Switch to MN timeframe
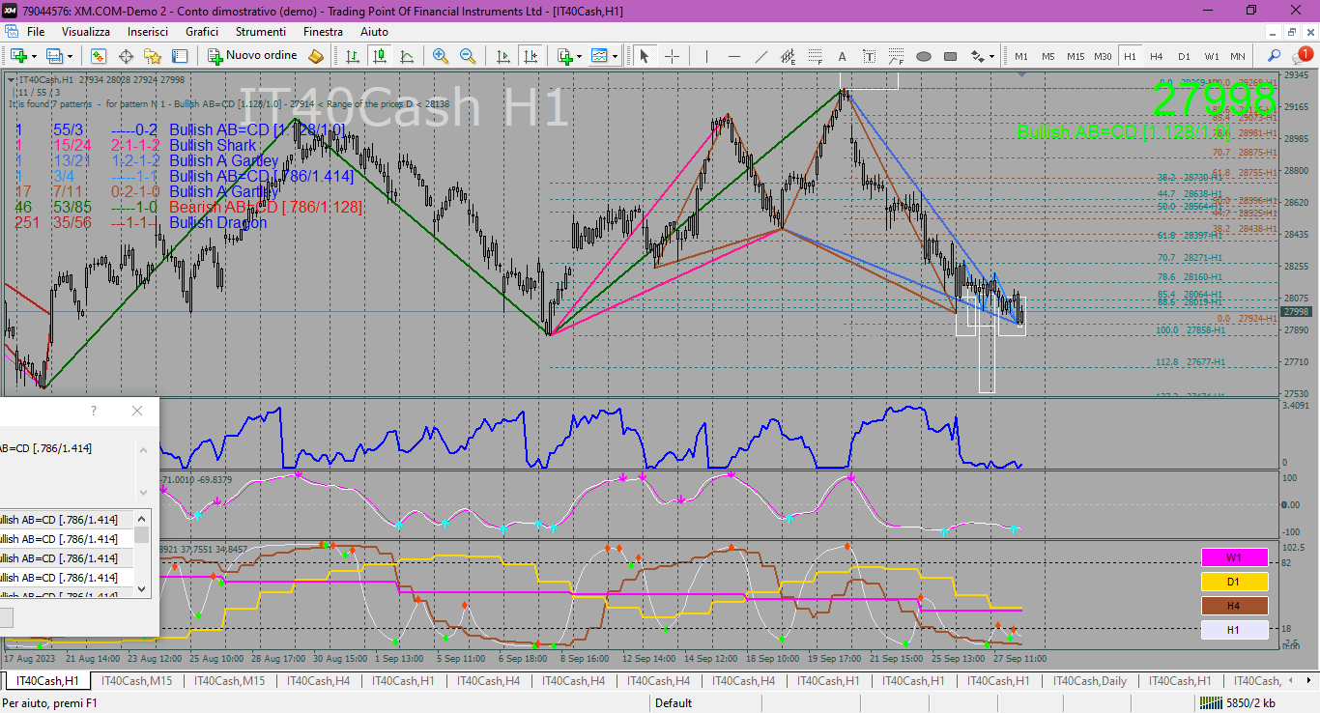The image size is (1320, 713). [x=1238, y=56]
